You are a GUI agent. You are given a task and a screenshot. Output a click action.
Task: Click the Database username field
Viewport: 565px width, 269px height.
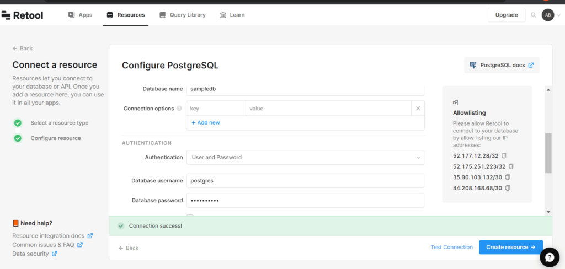point(305,181)
